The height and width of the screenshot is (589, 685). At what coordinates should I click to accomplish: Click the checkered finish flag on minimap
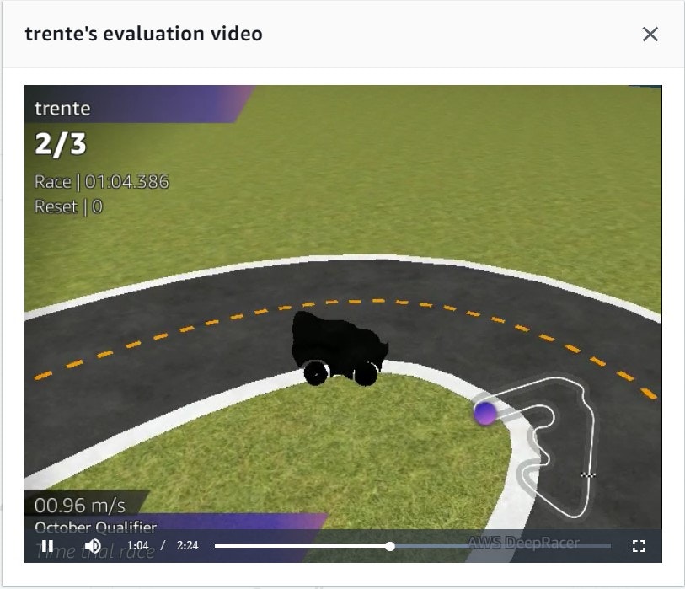point(588,475)
